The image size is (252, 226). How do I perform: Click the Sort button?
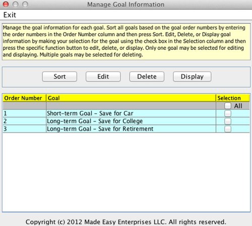(x=59, y=76)
